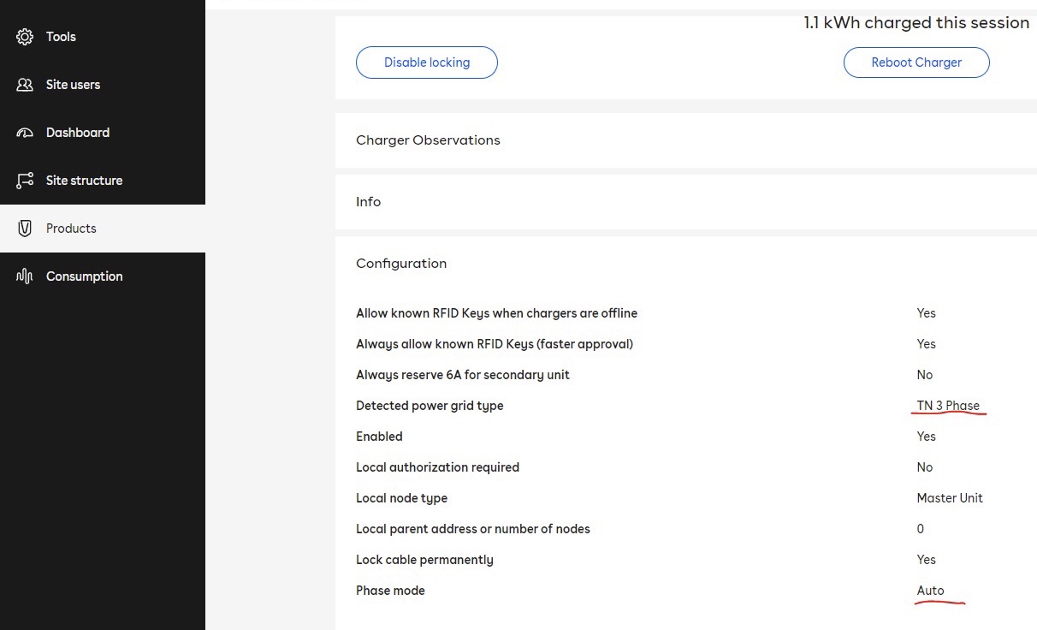Select Products in the sidebar

point(71,228)
